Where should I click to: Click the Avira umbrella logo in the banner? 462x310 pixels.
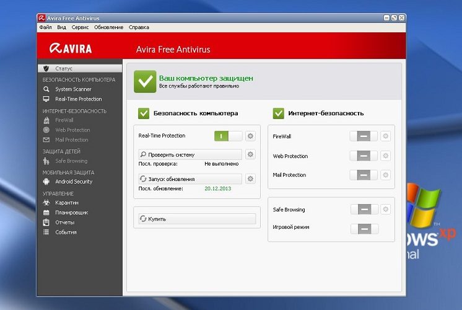pyautogui.click(x=55, y=48)
